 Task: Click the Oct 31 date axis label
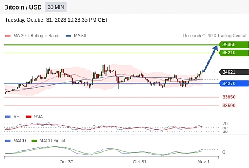click(139, 162)
